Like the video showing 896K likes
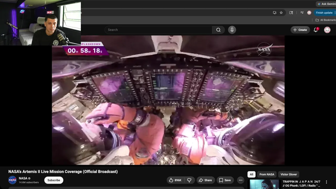The image size is (336, 189). tap(175, 180)
